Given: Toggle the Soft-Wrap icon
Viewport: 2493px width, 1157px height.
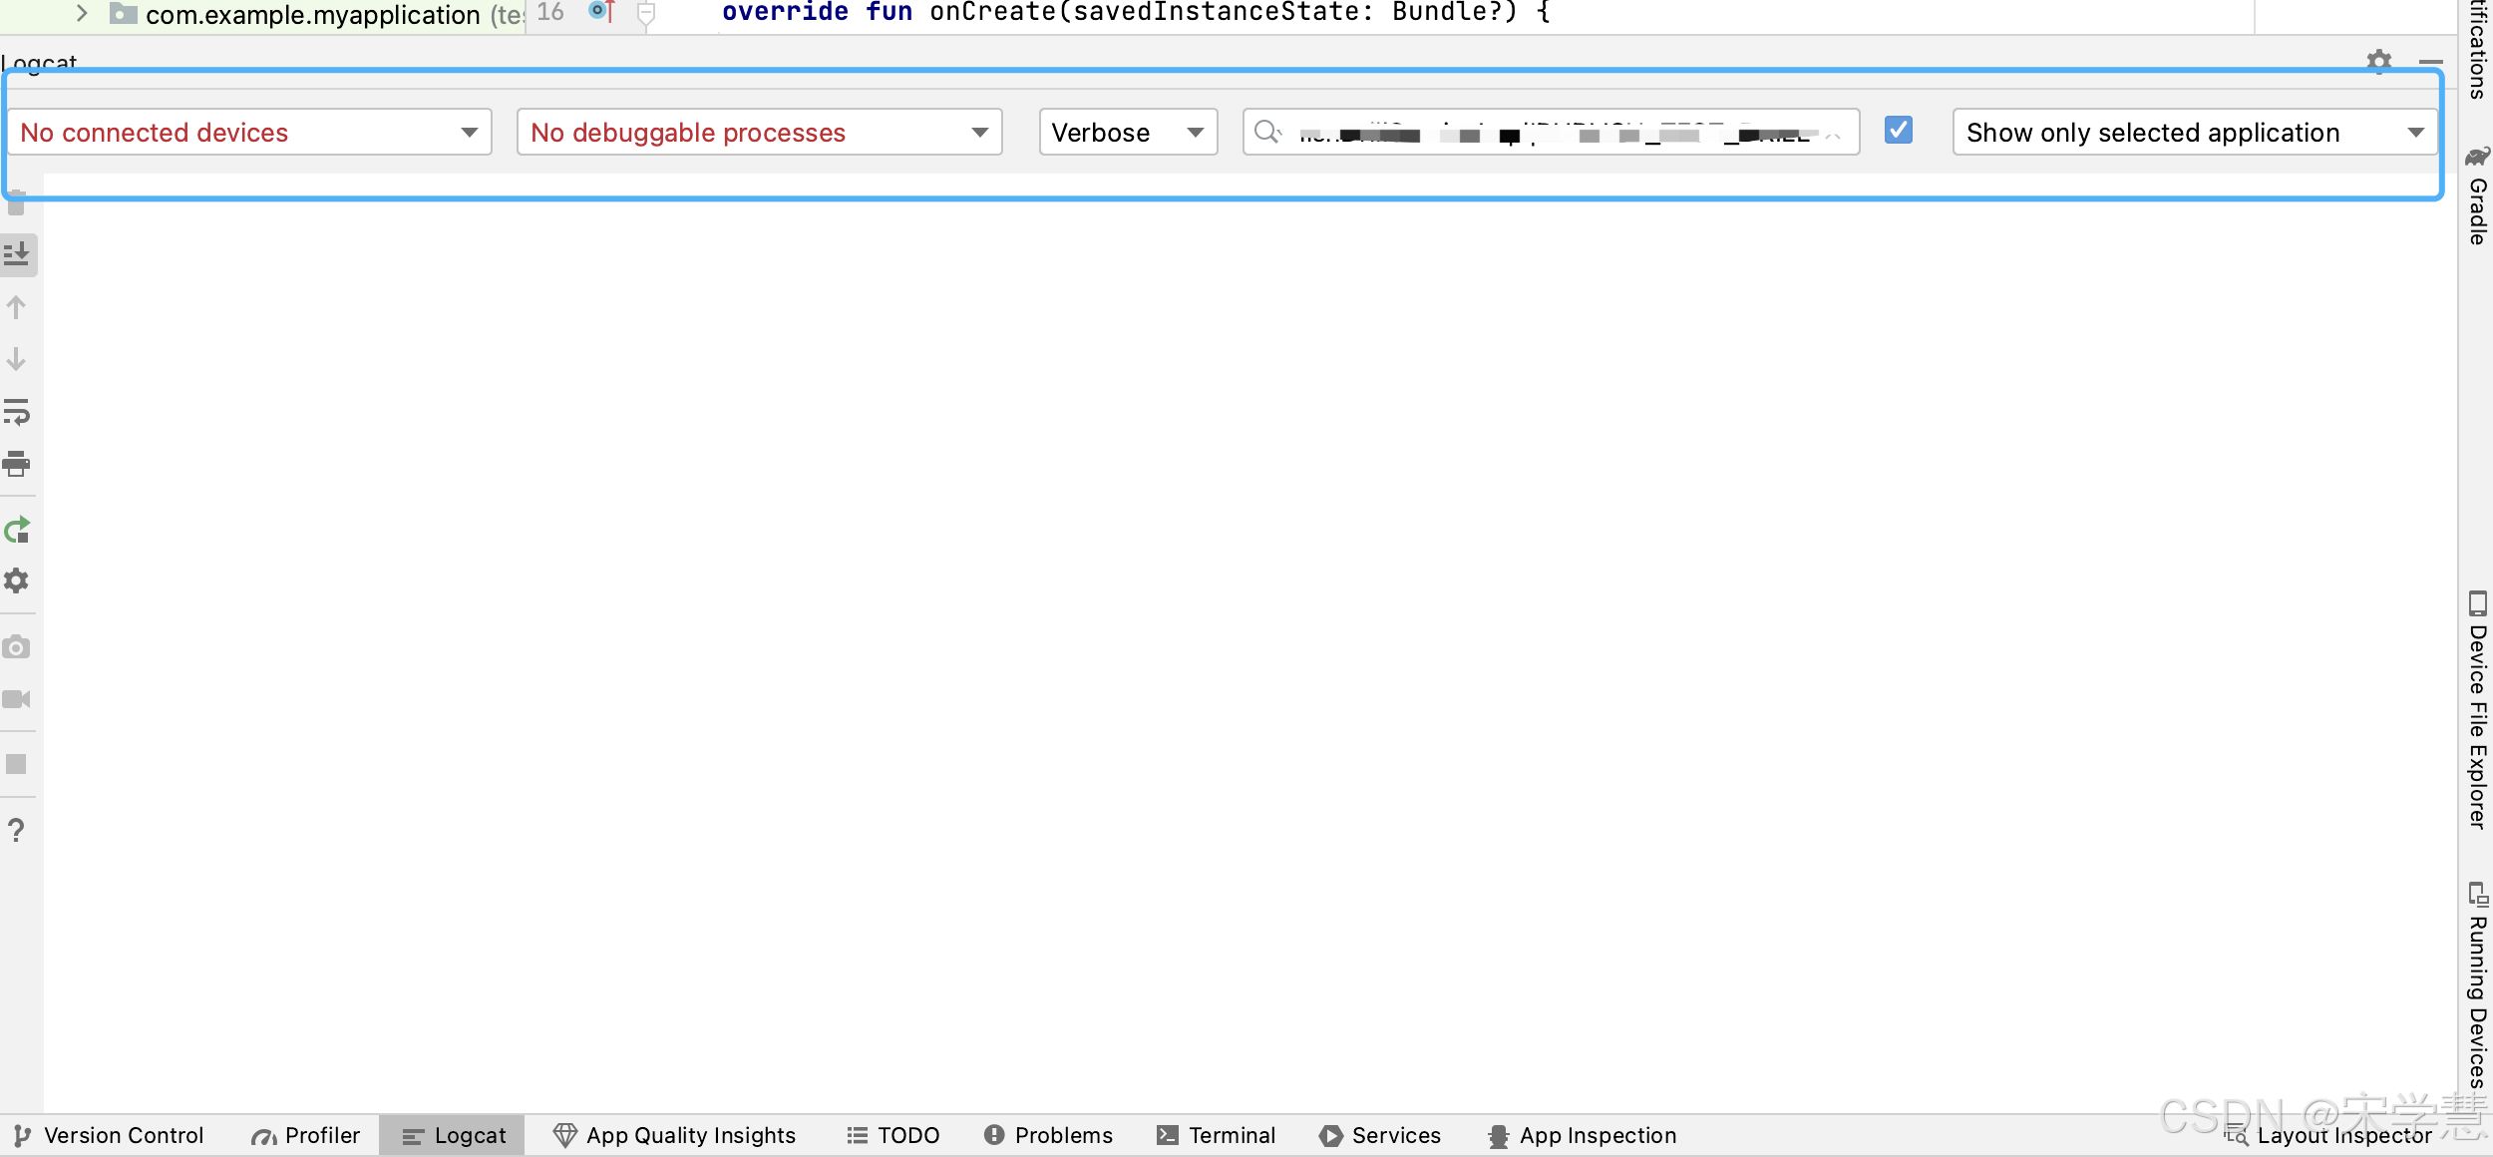Looking at the screenshot, I should click(16, 411).
